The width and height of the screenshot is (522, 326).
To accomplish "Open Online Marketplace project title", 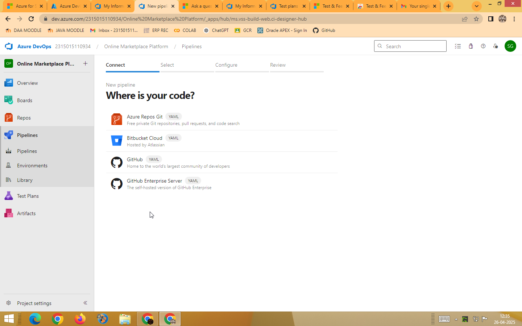I will [46, 64].
